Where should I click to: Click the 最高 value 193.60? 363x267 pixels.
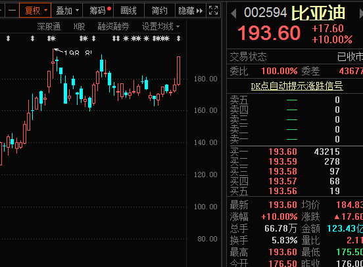(x=283, y=252)
